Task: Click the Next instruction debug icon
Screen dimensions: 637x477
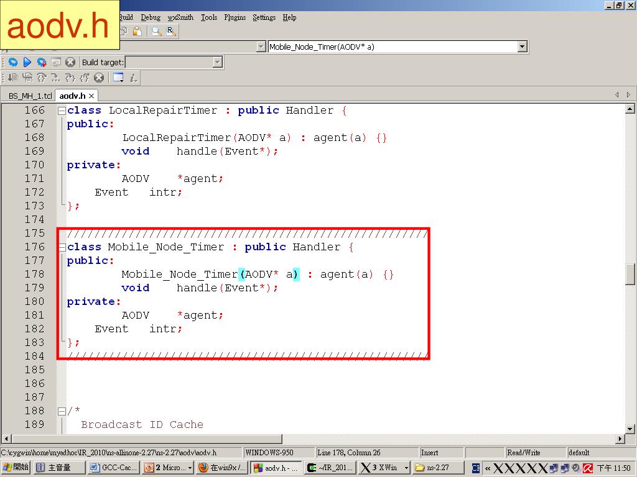Action: (x=85, y=78)
